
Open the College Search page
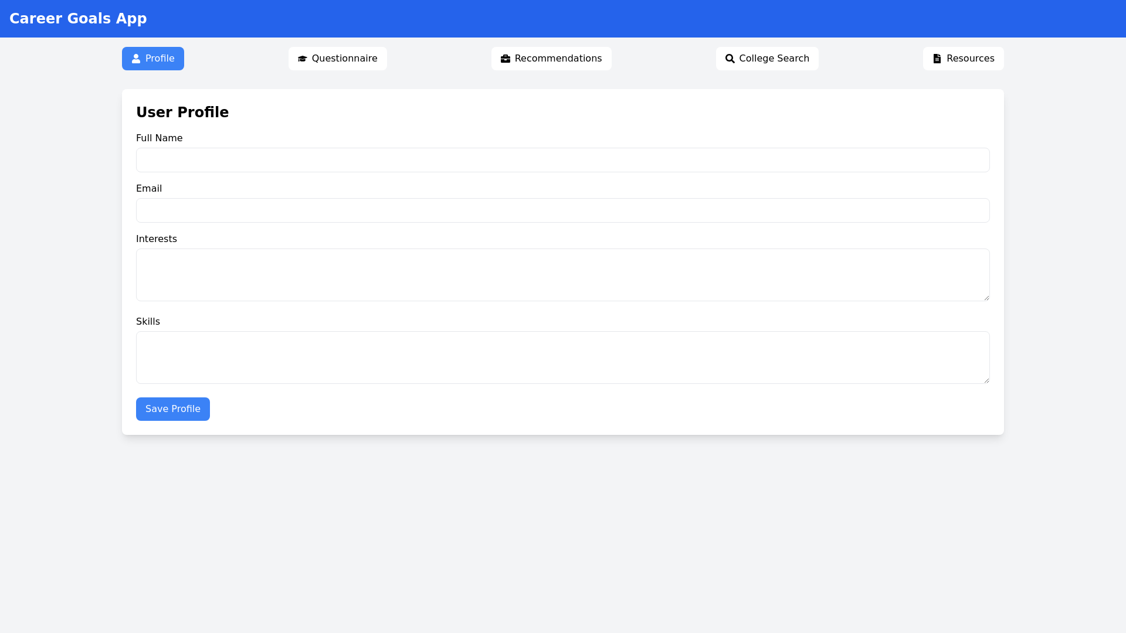click(x=767, y=58)
